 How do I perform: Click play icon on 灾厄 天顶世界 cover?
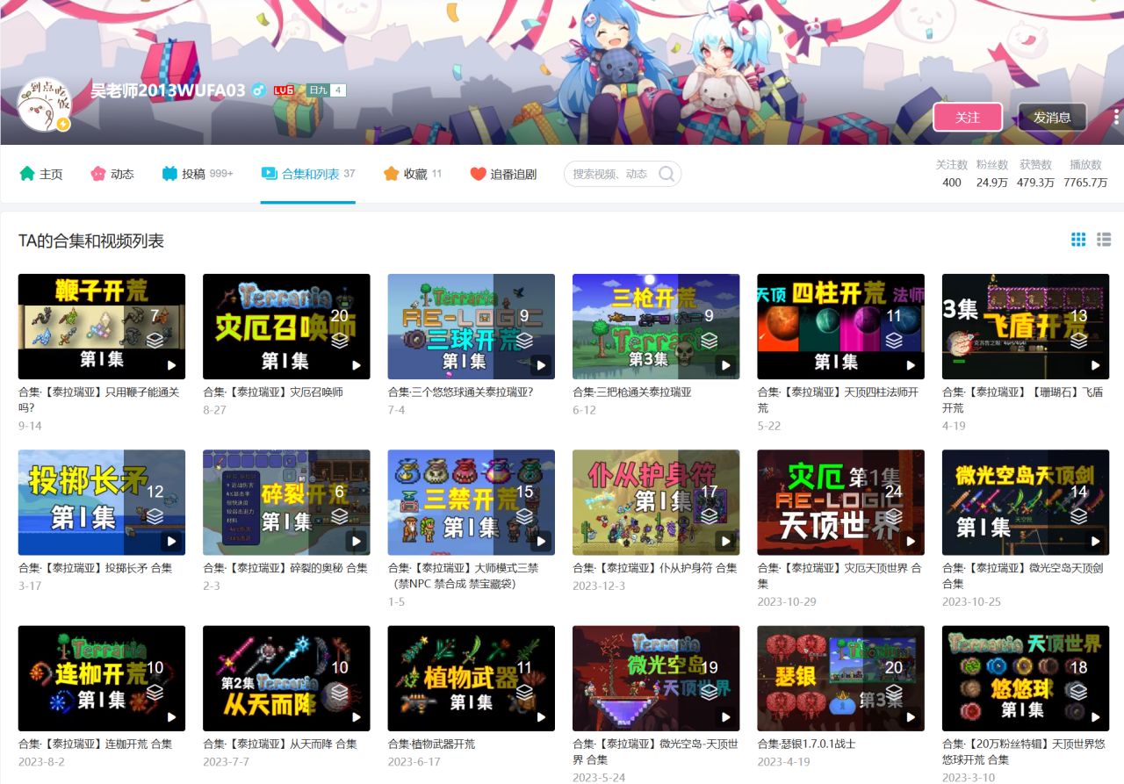911,541
